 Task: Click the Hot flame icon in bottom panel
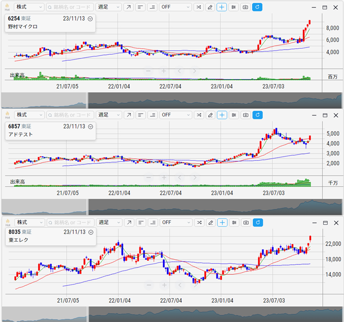point(7,222)
